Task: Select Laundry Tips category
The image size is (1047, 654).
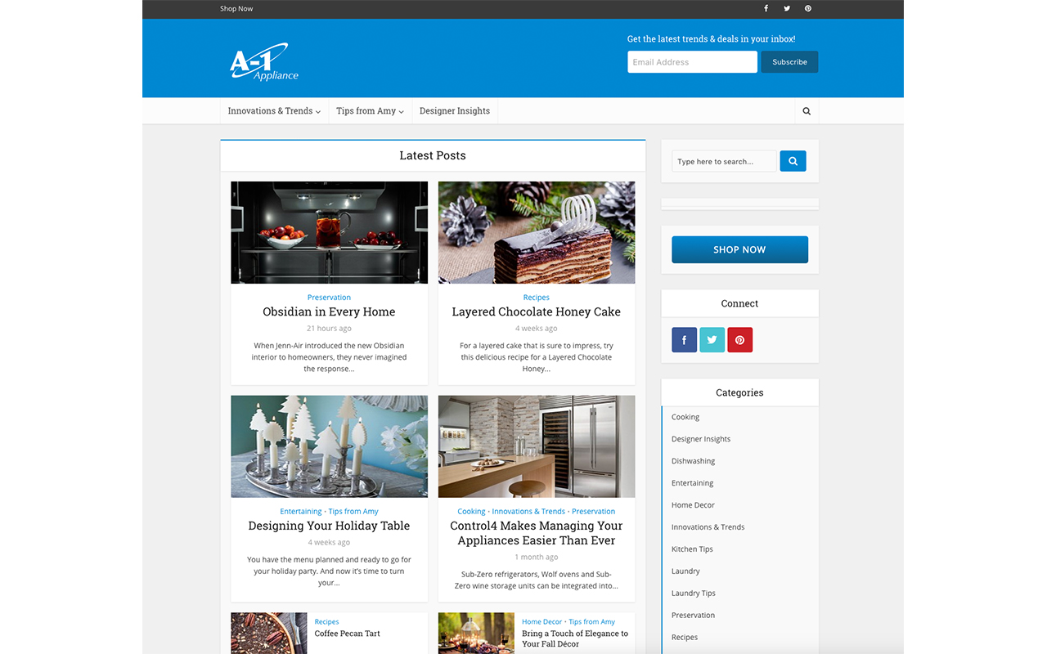Action: coord(694,594)
